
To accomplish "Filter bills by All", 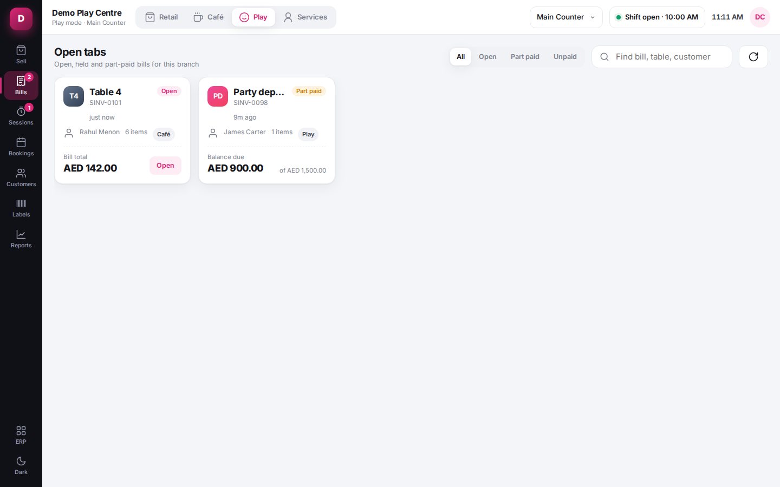I will tap(461, 57).
